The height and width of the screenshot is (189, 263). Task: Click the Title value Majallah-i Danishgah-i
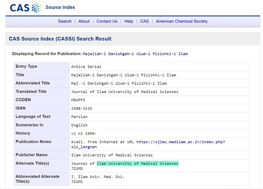[x=124, y=75]
